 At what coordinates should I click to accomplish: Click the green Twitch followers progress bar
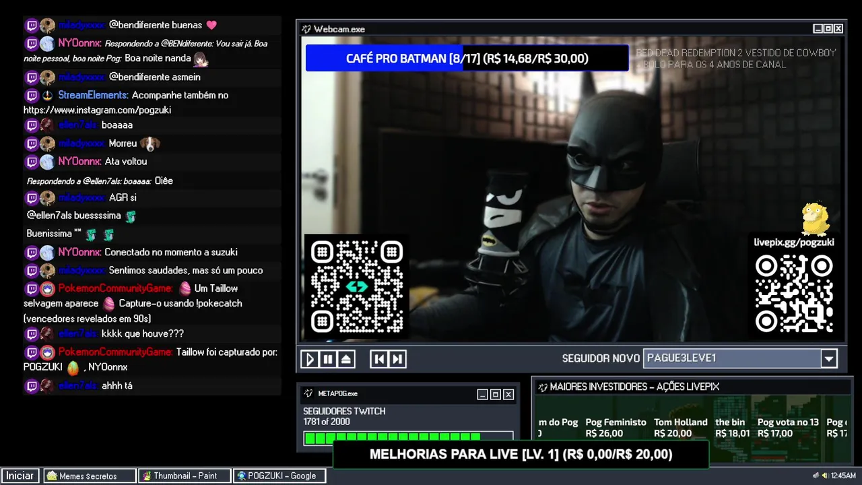pyautogui.click(x=408, y=438)
